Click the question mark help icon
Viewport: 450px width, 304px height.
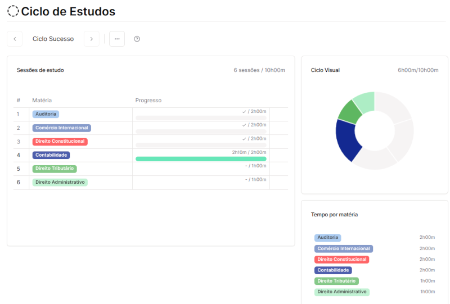point(137,39)
